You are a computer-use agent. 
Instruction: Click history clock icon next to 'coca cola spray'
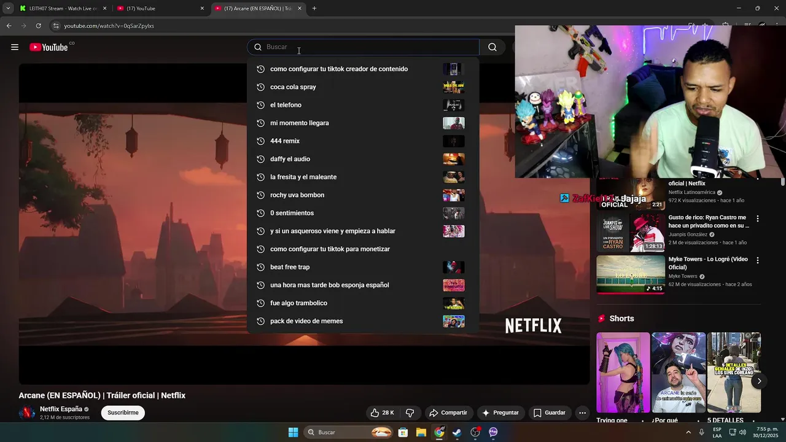[260, 87]
